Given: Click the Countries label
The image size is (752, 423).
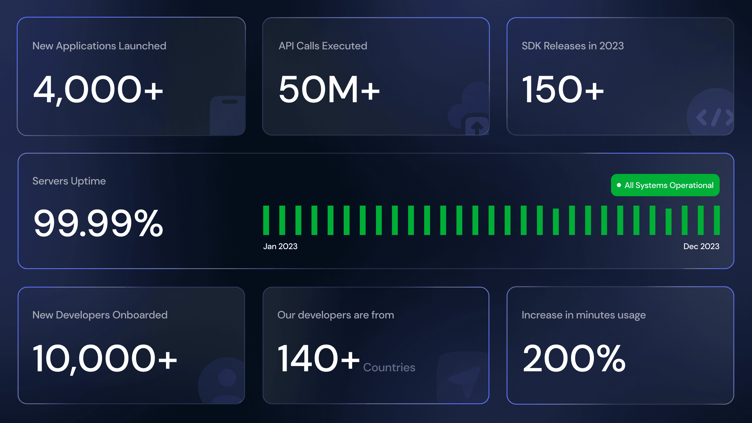Looking at the screenshot, I should (389, 367).
